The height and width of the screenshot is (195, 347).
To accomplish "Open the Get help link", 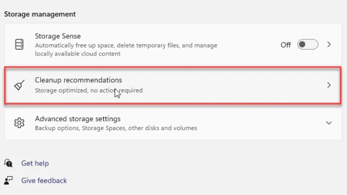I will click(x=35, y=163).
